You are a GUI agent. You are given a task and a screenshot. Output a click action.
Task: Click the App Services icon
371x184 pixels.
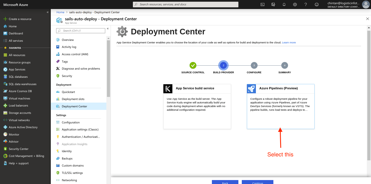click(x=5, y=69)
